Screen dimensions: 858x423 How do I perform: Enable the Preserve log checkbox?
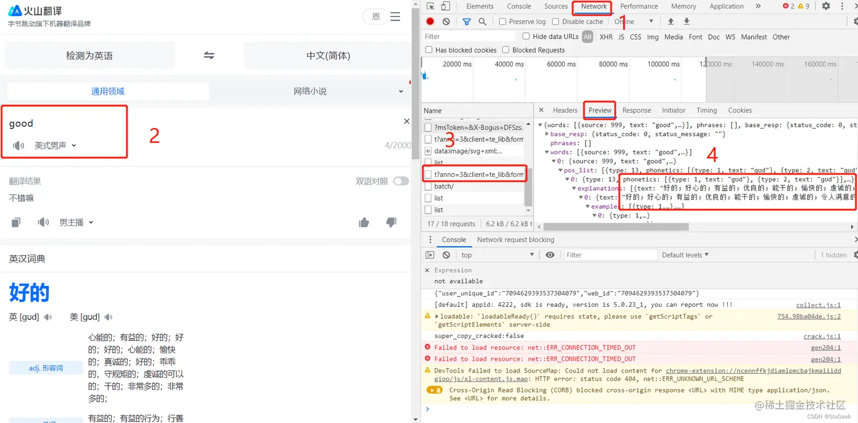click(x=503, y=22)
